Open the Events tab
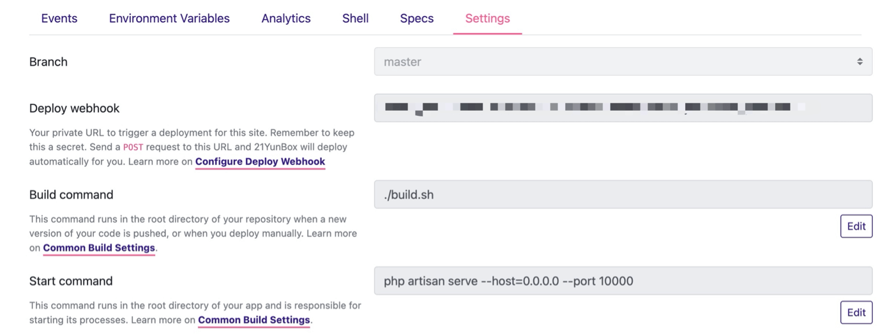Screen dimensions: 894x336 [x=59, y=18]
